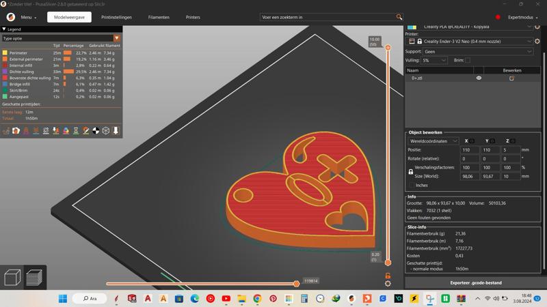Open Pinterest from taskbar

[x=273, y=299]
